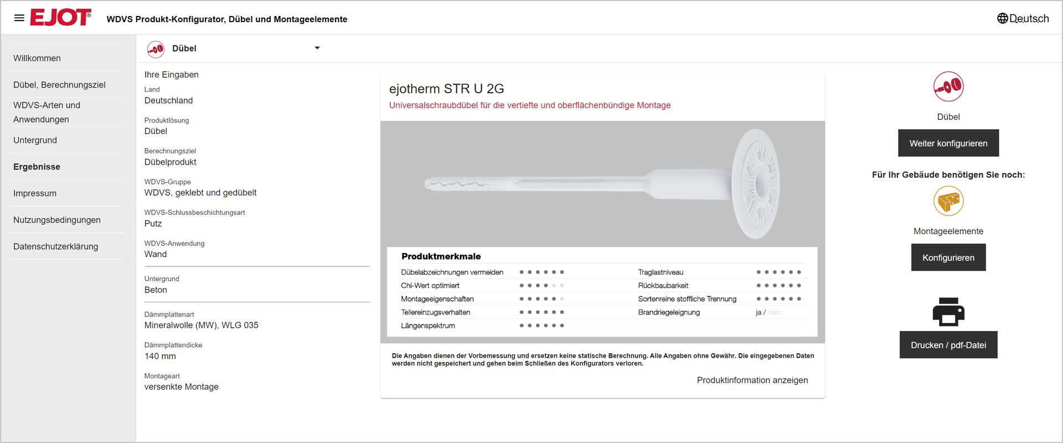Click the Dübel icon beside the product dropdown
This screenshot has height=443, width=1063.
coord(156,49)
